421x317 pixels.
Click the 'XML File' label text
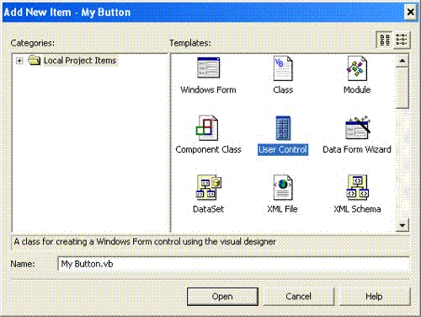coord(282,209)
